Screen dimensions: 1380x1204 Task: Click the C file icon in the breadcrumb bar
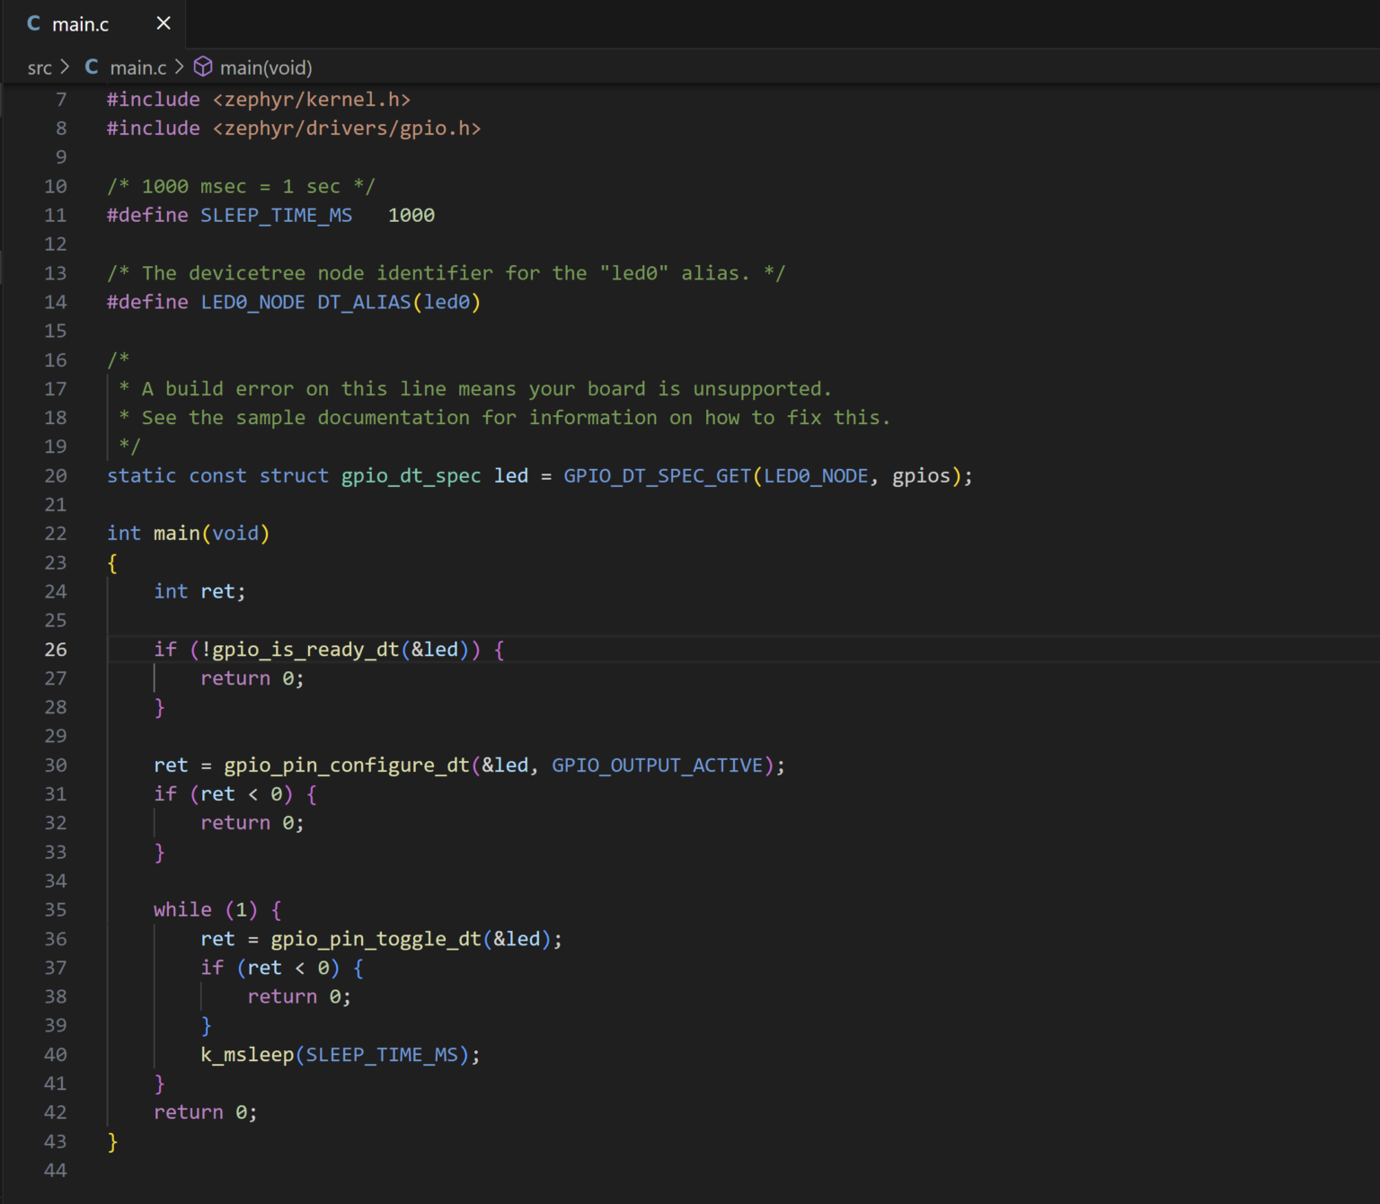tap(91, 66)
